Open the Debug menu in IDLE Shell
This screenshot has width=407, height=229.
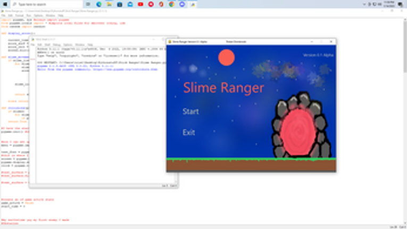pos(55,45)
